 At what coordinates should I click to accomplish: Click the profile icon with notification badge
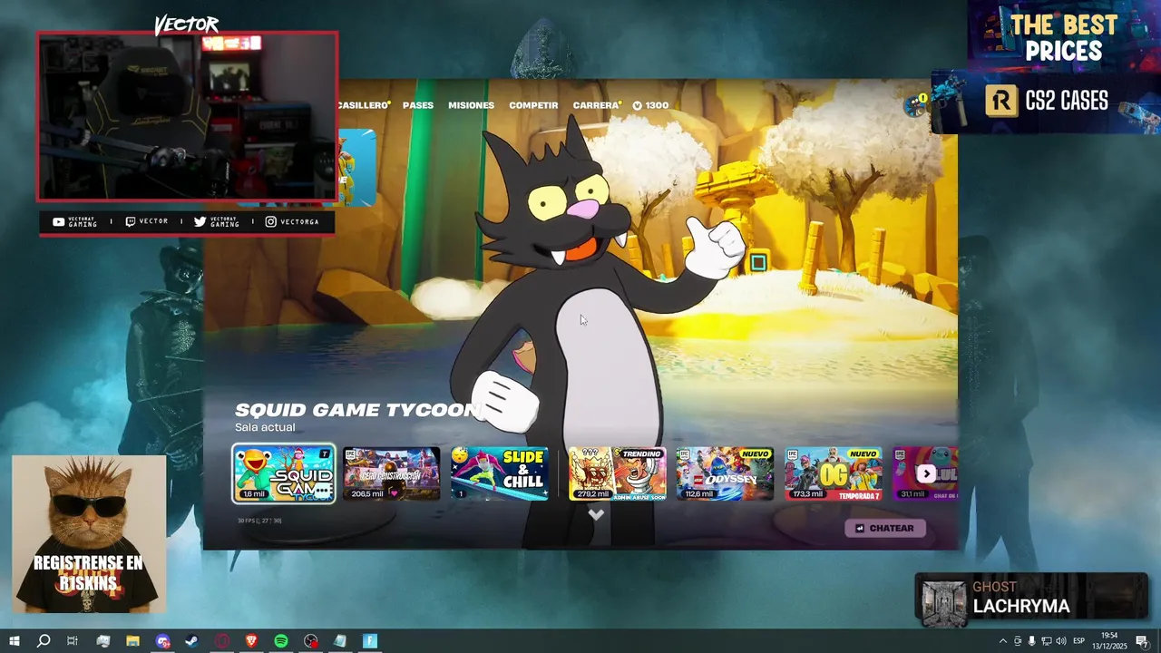pos(915,105)
